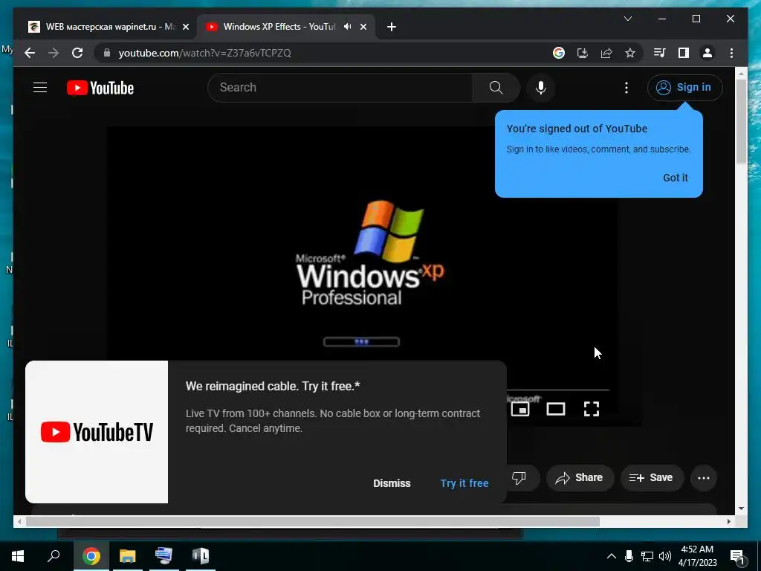Dismiss the signed-out tip with Got it

tap(675, 178)
